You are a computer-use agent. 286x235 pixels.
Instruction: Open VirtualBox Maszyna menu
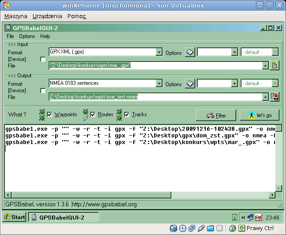tap(16, 16)
